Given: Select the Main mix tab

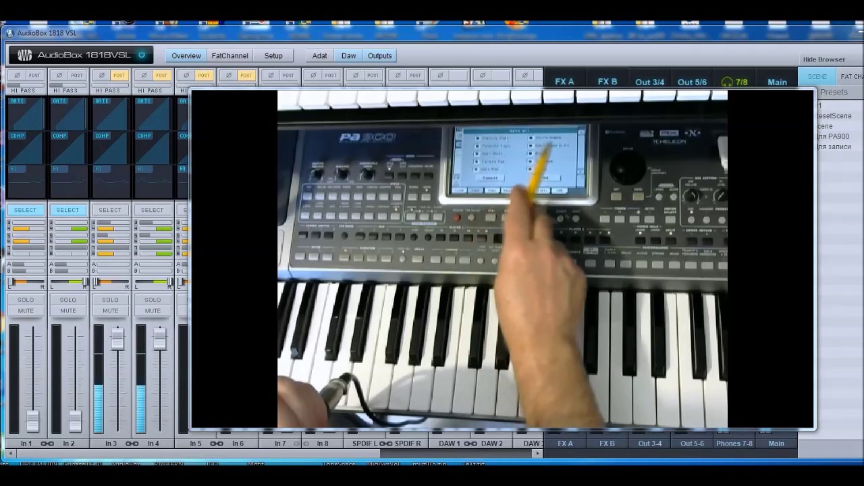Looking at the screenshot, I should [777, 82].
